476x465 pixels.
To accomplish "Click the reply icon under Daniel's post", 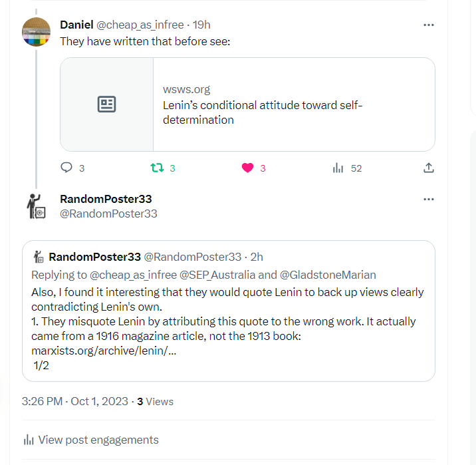I will pyautogui.click(x=66, y=168).
